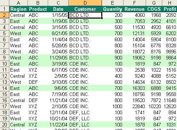Select highlighted column D header

[x=85, y=3]
